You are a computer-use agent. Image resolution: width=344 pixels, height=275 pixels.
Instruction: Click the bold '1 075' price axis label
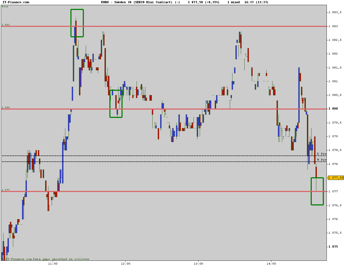pyautogui.click(x=333, y=247)
